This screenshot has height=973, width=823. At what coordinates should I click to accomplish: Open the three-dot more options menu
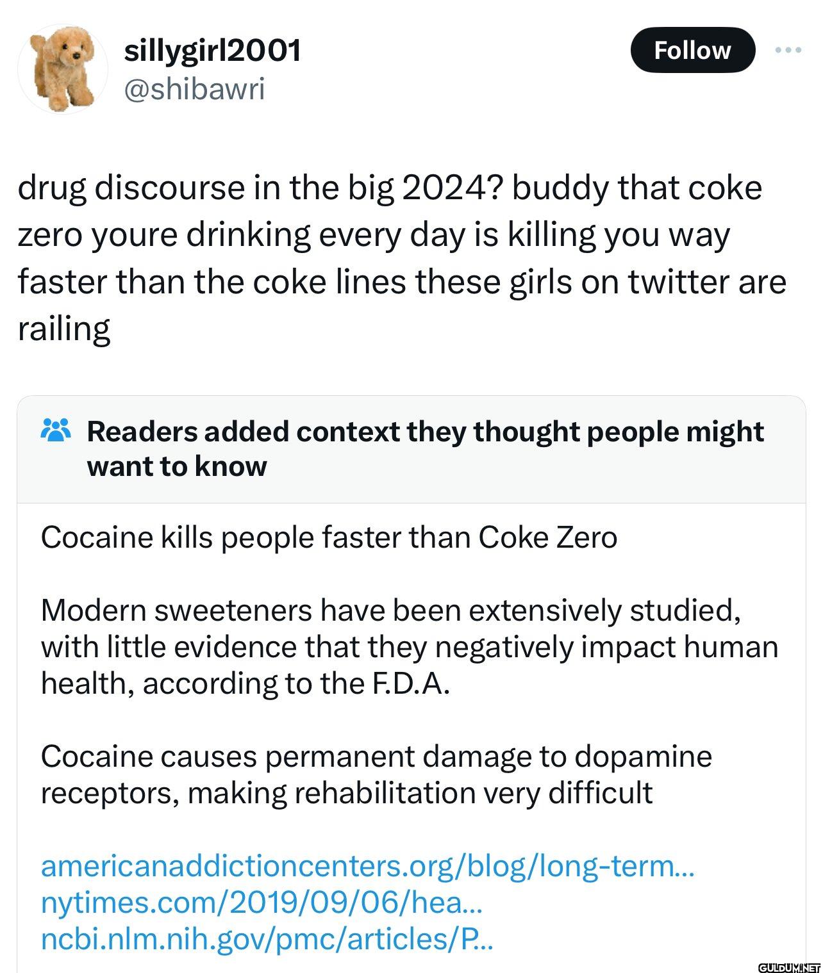[790, 50]
